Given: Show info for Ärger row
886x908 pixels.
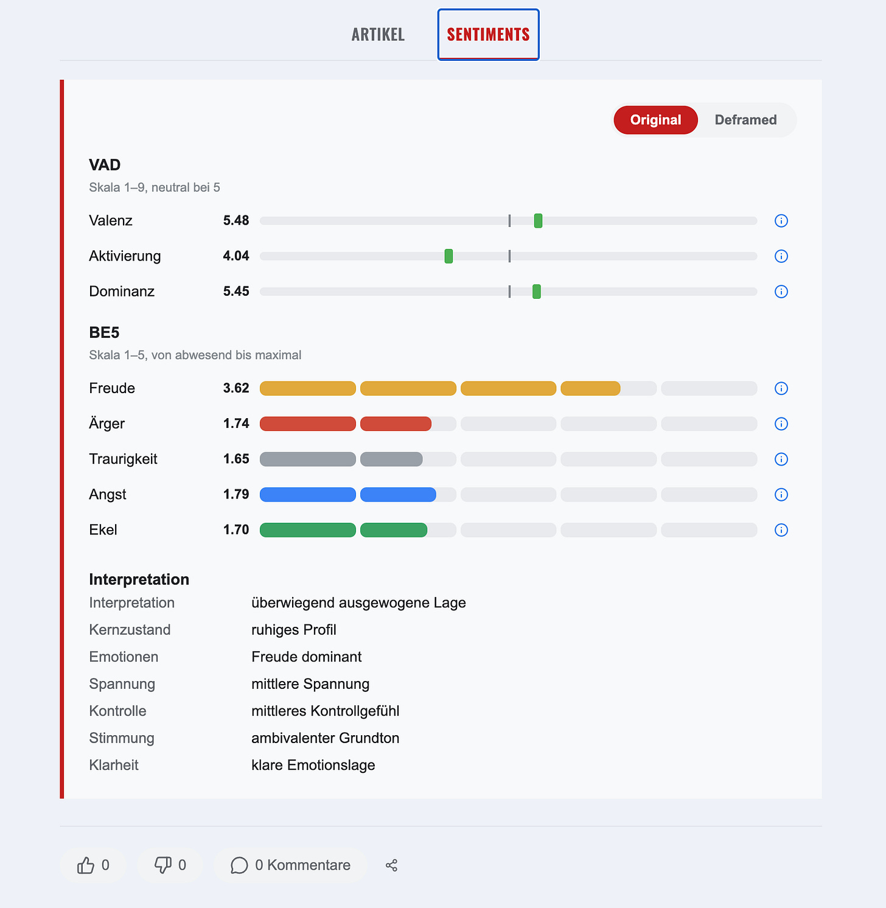Looking at the screenshot, I should coord(781,424).
